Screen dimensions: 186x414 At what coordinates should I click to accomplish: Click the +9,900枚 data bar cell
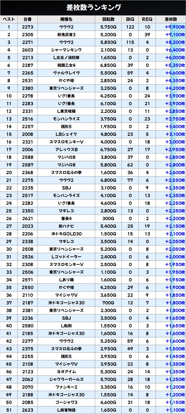(x=175, y=27)
